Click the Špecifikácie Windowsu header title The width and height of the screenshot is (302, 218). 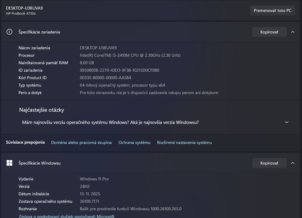(40, 163)
